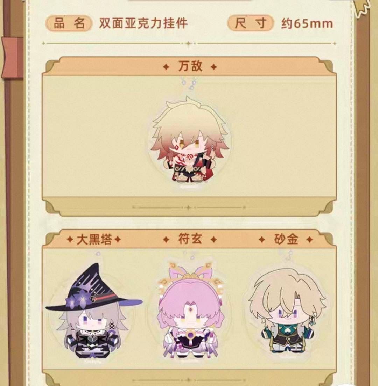Click the 品名 label badge
378x386 pixels.
[69, 24]
